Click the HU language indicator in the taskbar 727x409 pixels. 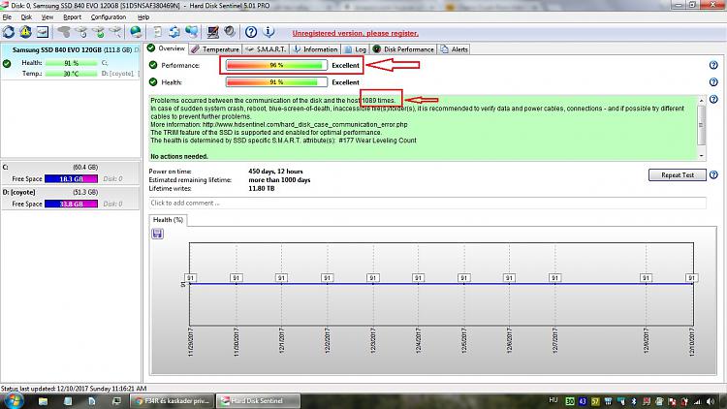point(553,400)
